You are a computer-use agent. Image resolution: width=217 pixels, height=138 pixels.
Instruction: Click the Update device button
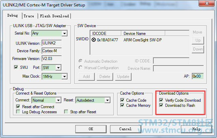123,77
